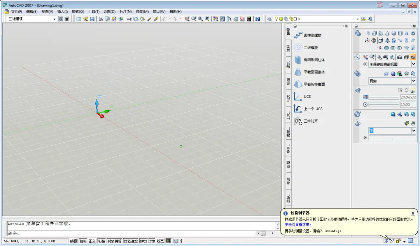
Task: Open the 视图(V) menu
Action: tap(47, 12)
